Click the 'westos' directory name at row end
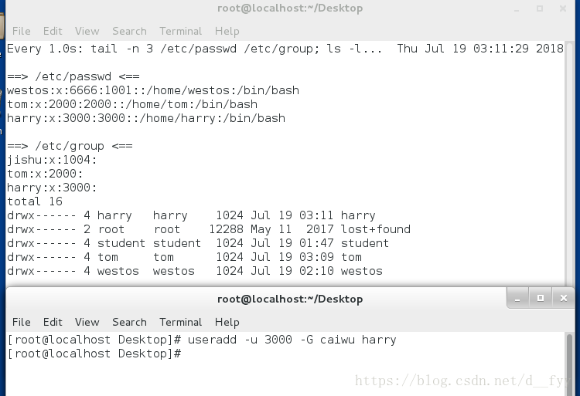 [x=361, y=271]
